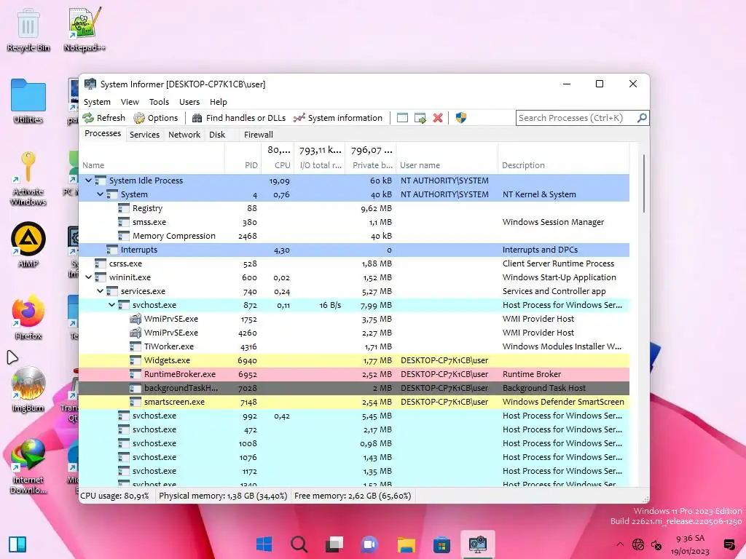The image size is (746, 559).
Task: Open the View menu
Action: tap(130, 102)
